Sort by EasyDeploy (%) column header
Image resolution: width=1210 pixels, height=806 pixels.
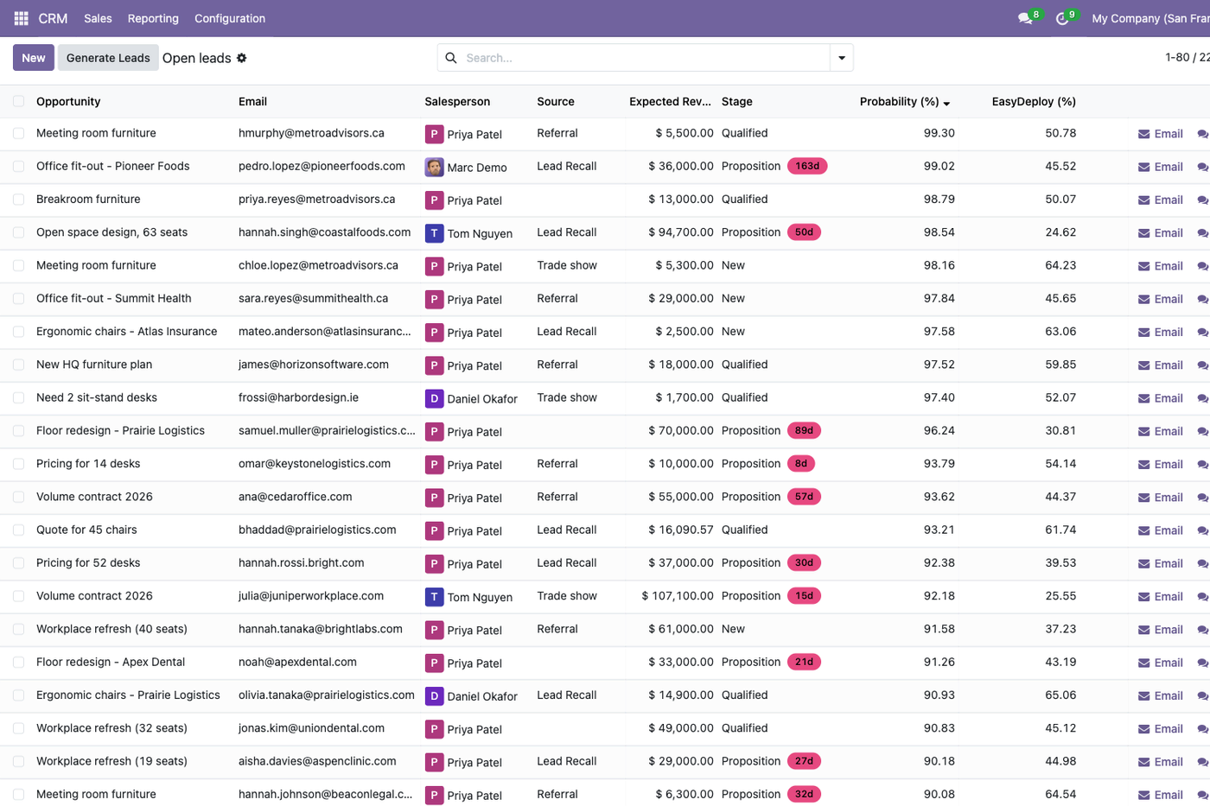1034,102
